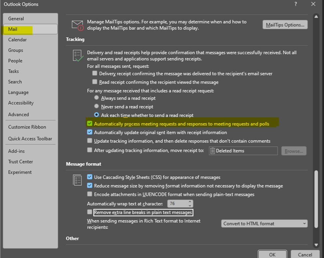The width and height of the screenshot is (324, 258).
Task: Click the Message format section heading
Action: click(x=83, y=164)
